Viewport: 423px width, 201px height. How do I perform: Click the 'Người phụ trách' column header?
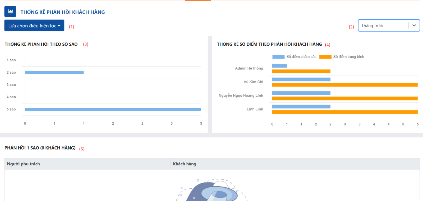[x=24, y=164]
